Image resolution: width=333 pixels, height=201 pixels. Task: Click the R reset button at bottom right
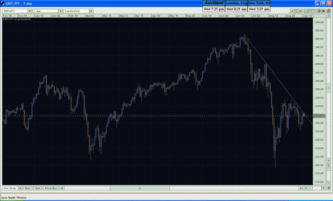point(329,188)
